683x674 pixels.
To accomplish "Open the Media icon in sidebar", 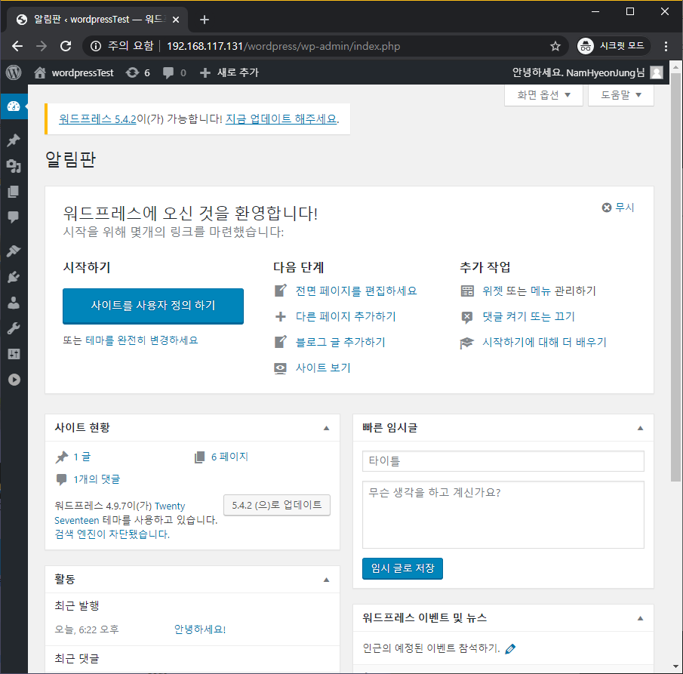I will pyautogui.click(x=14, y=166).
